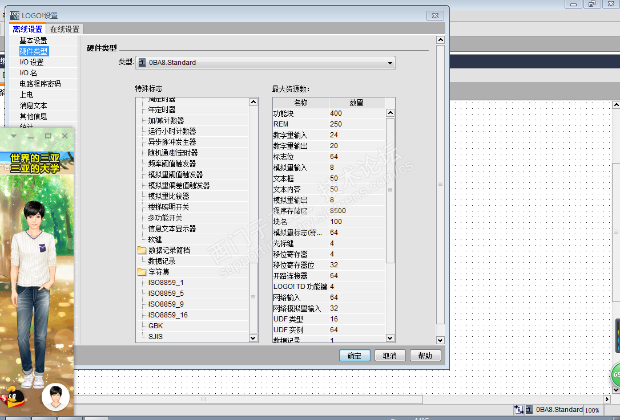Click the 程序存储区 row showing 8500
The height and width of the screenshot is (420, 620).
329,211
